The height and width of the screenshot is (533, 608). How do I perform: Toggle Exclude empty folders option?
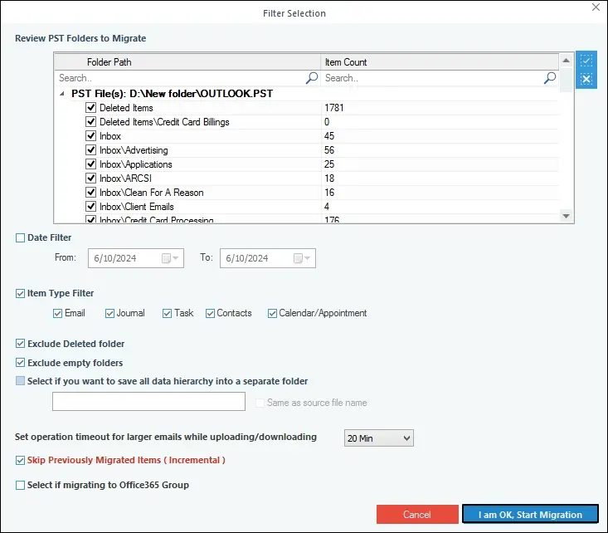(x=20, y=363)
